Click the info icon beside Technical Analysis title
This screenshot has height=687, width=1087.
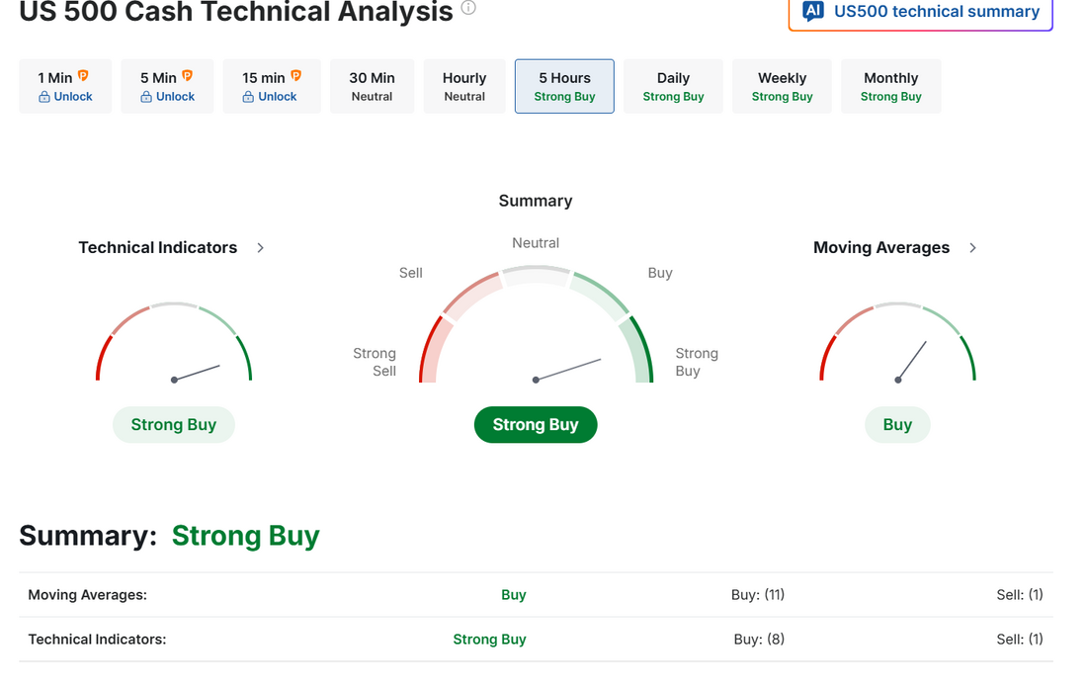[x=468, y=8]
